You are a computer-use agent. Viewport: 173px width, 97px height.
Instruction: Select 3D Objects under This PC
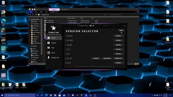[35, 51]
